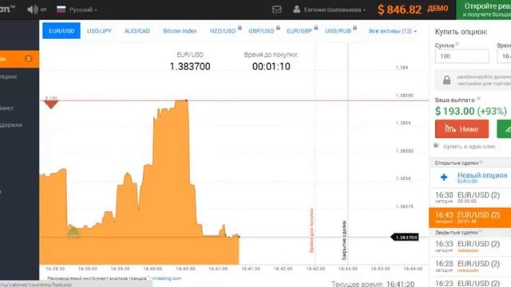
Task: Click the Russian flag icon
Action: (x=61, y=9)
